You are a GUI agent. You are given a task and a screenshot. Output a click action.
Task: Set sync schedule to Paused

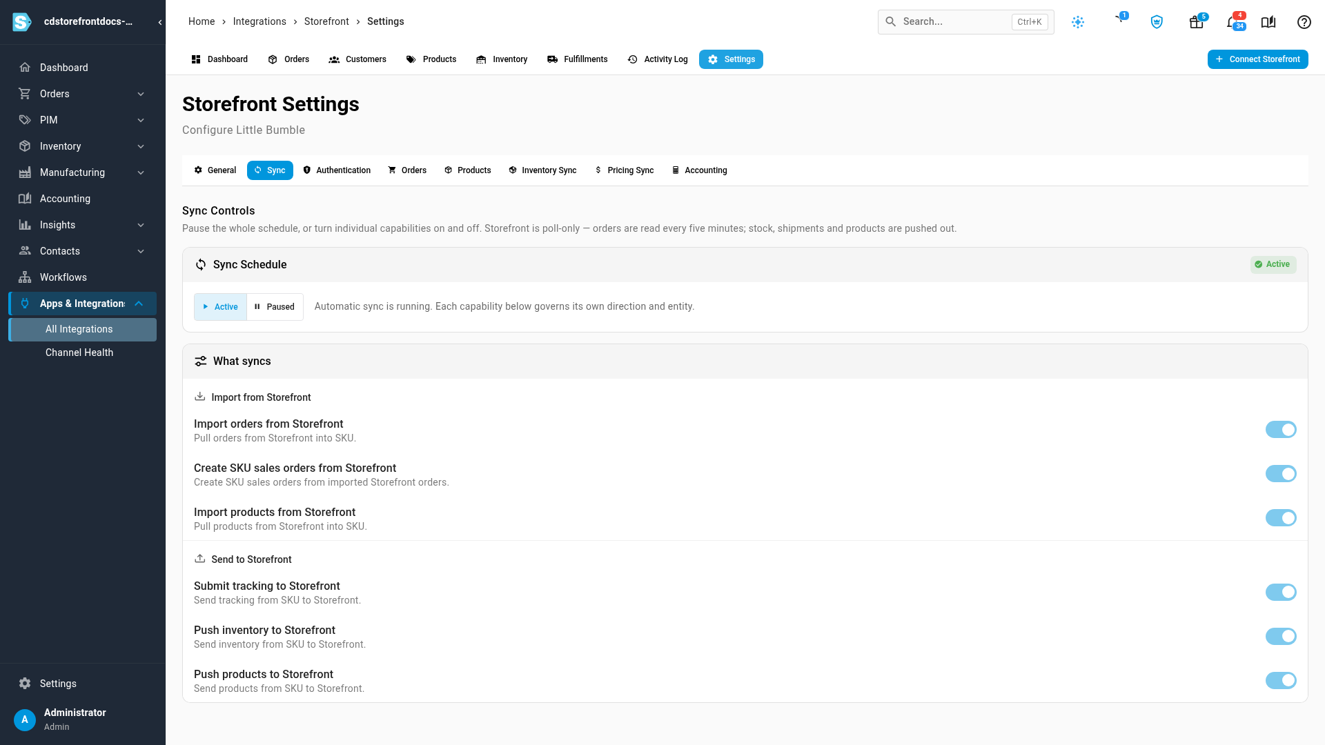(x=275, y=307)
